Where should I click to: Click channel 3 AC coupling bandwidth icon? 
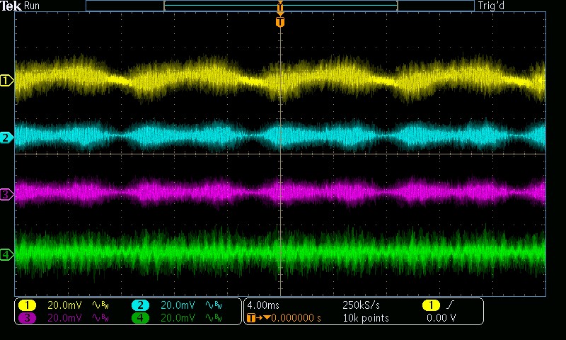coord(100,318)
